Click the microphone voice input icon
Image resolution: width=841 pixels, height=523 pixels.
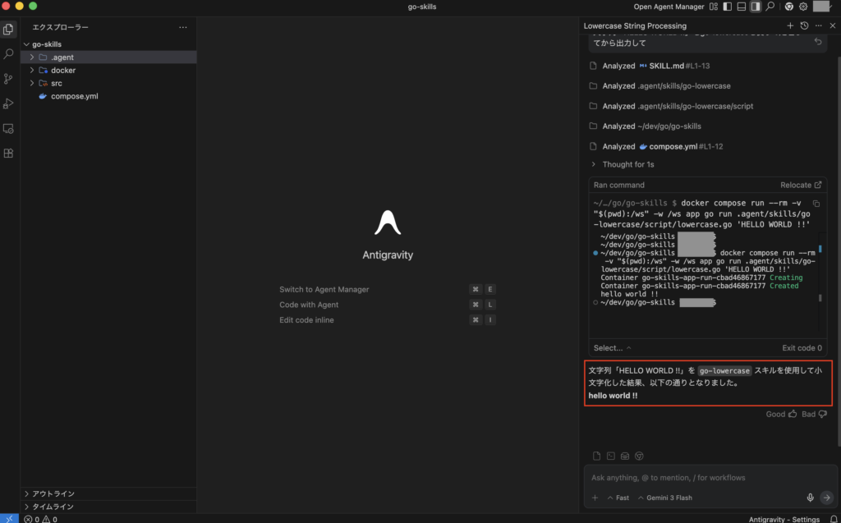click(x=811, y=498)
